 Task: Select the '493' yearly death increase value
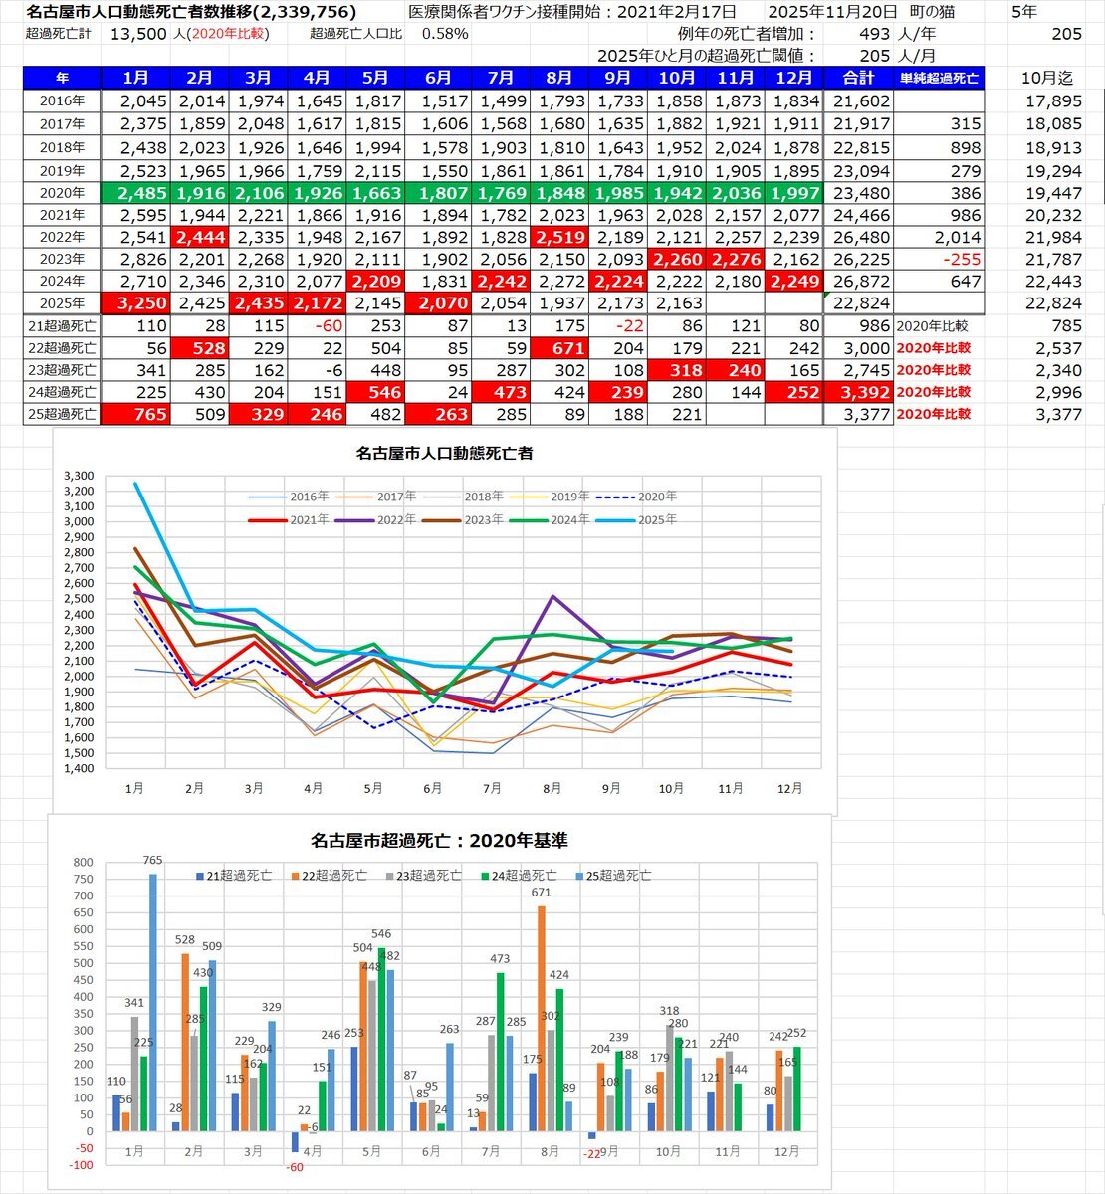click(875, 34)
